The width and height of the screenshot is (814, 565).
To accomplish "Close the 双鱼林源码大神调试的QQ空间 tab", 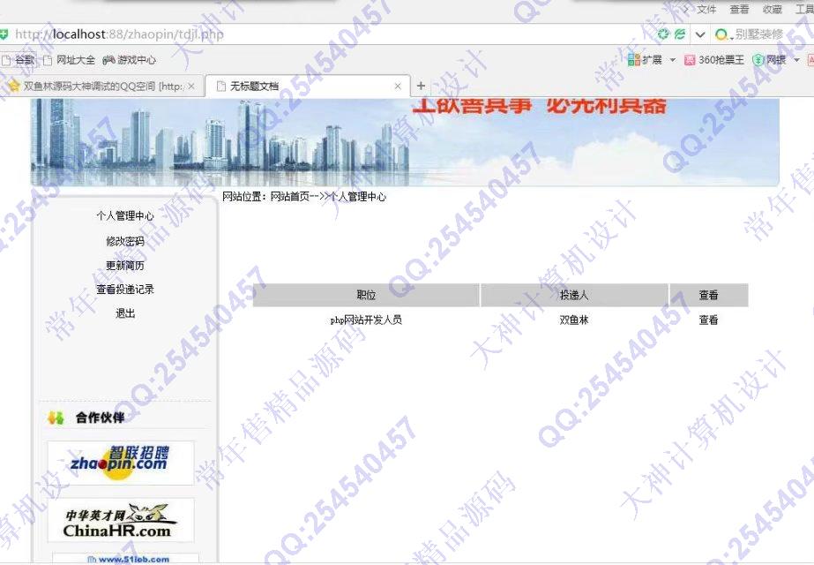I will pos(191,87).
